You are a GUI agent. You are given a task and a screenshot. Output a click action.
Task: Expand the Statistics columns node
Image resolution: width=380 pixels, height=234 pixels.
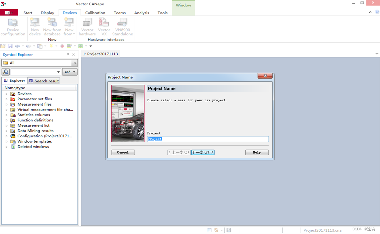(x=7, y=115)
